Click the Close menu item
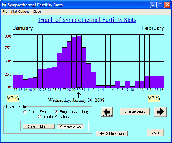 tap(37, 12)
